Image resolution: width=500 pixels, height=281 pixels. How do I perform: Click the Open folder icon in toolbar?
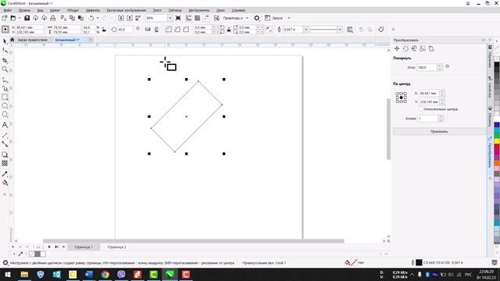coord(13,18)
